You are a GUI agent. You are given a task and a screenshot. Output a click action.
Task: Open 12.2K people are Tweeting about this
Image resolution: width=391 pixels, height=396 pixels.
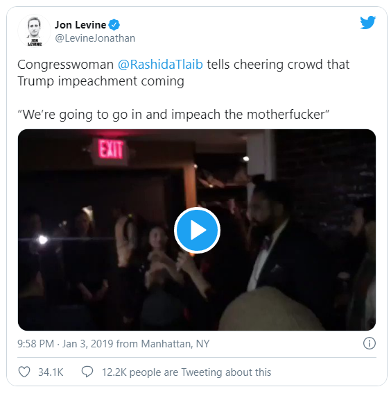[186, 372]
